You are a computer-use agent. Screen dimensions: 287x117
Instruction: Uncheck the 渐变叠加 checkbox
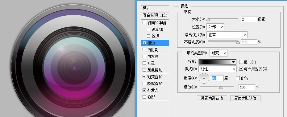[144, 77]
